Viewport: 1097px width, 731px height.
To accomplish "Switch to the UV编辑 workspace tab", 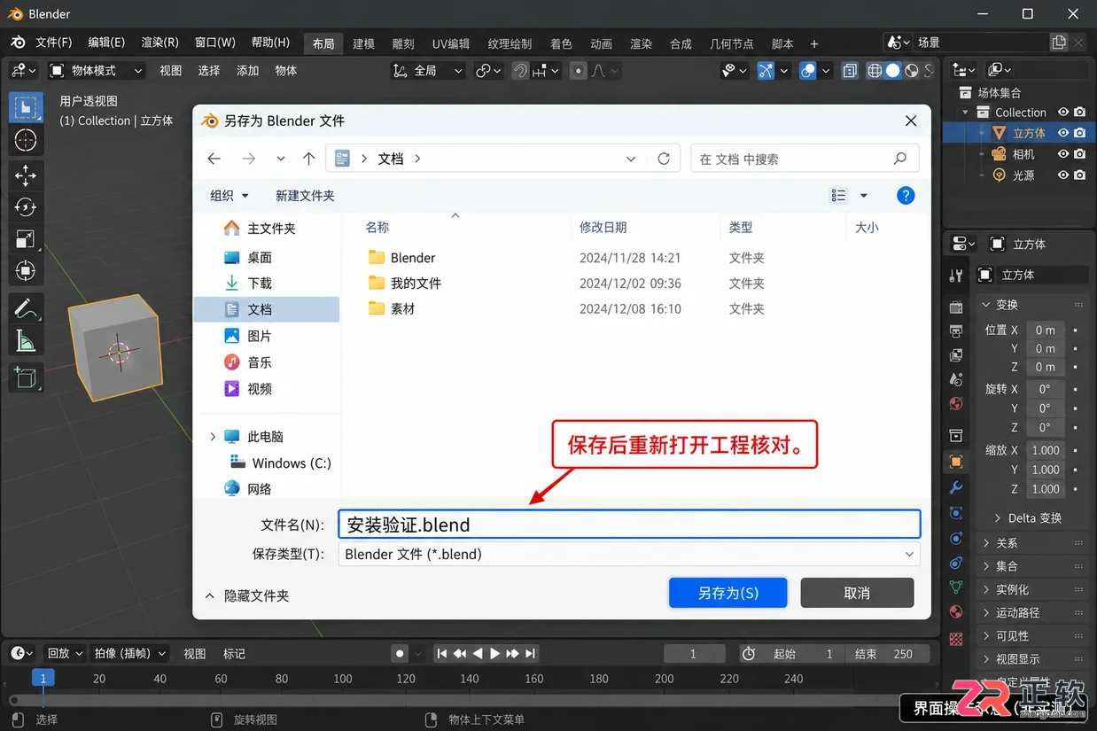I will (451, 43).
